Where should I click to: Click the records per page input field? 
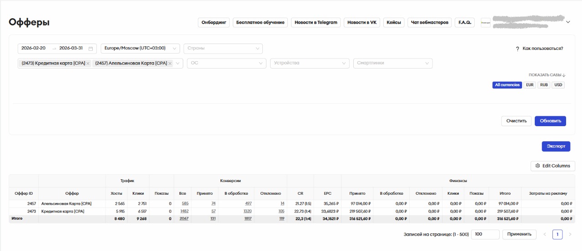[x=485, y=234]
